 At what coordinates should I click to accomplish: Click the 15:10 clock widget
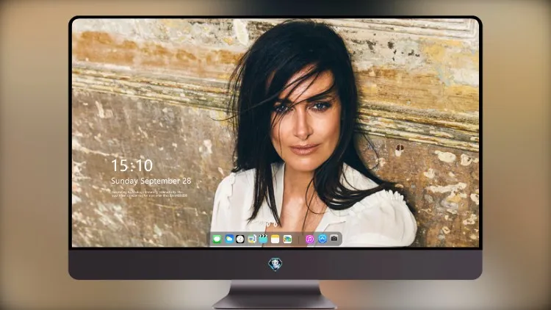[x=132, y=165]
